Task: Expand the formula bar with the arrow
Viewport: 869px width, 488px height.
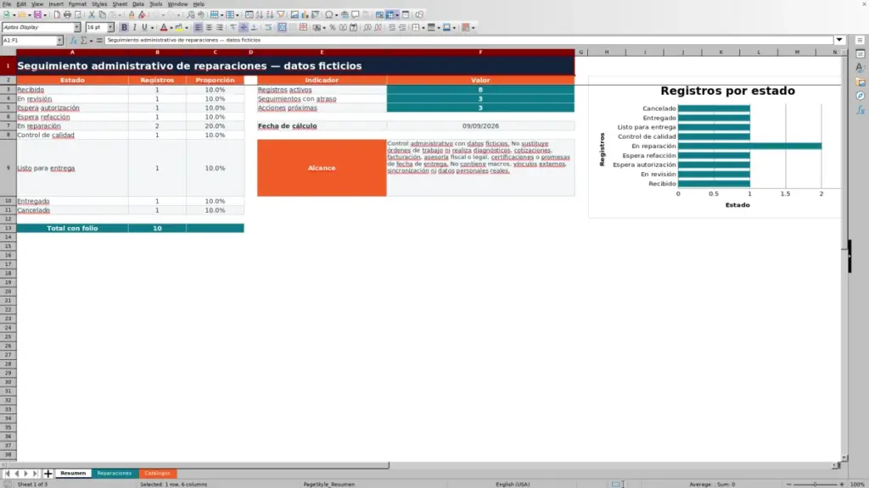Action: (x=839, y=41)
